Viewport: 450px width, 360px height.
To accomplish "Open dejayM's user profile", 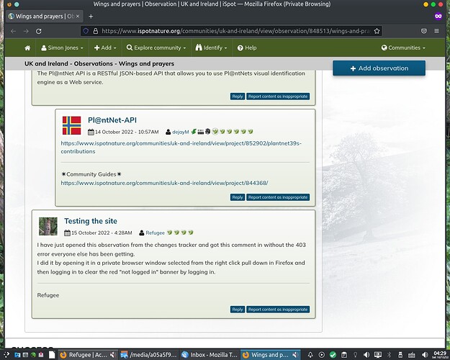I will click(x=181, y=132).
